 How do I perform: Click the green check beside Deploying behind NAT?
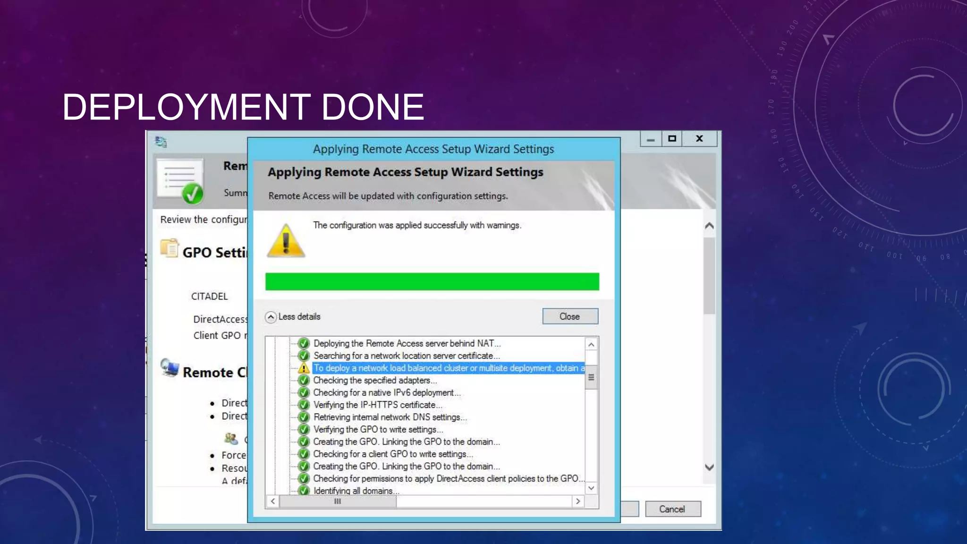pos(304,343)
